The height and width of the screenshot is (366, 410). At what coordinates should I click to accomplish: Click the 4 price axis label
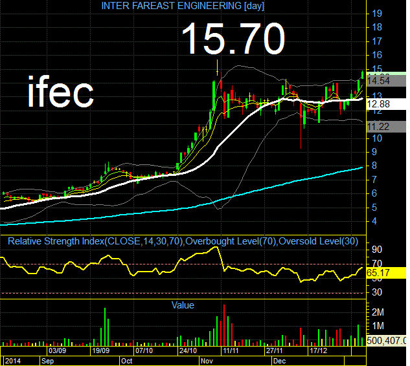[374, 221]
